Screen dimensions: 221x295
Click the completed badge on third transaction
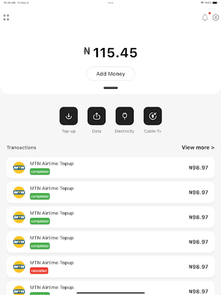pos(40,221)
